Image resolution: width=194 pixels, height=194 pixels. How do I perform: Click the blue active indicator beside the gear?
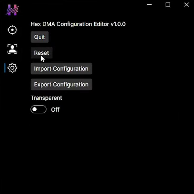point(5,68)
